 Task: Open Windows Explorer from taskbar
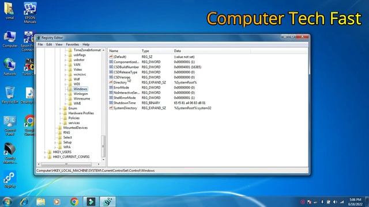tap(41, 202)
